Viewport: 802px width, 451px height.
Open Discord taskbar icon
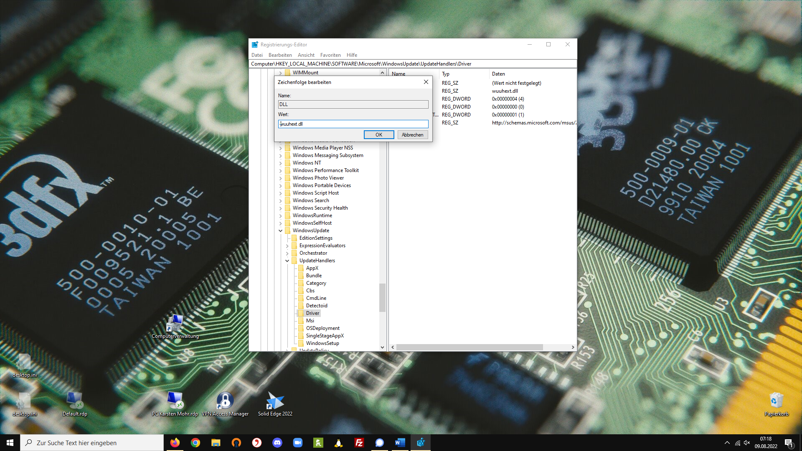[x=277, y=443]
